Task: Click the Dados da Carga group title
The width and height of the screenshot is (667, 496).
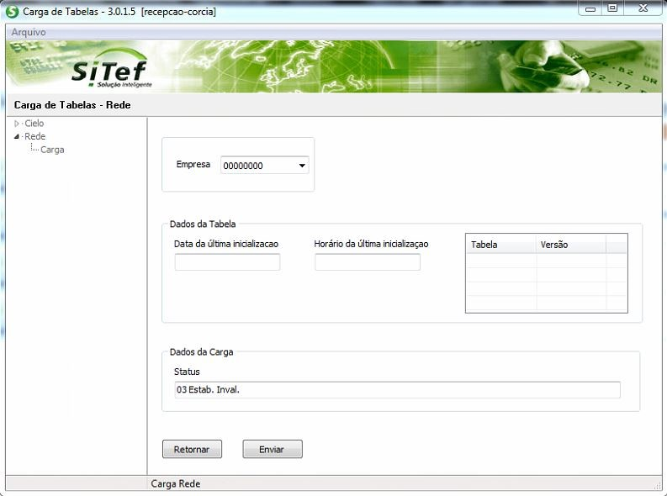Action: pyautogui.click(x=201, y=352)
